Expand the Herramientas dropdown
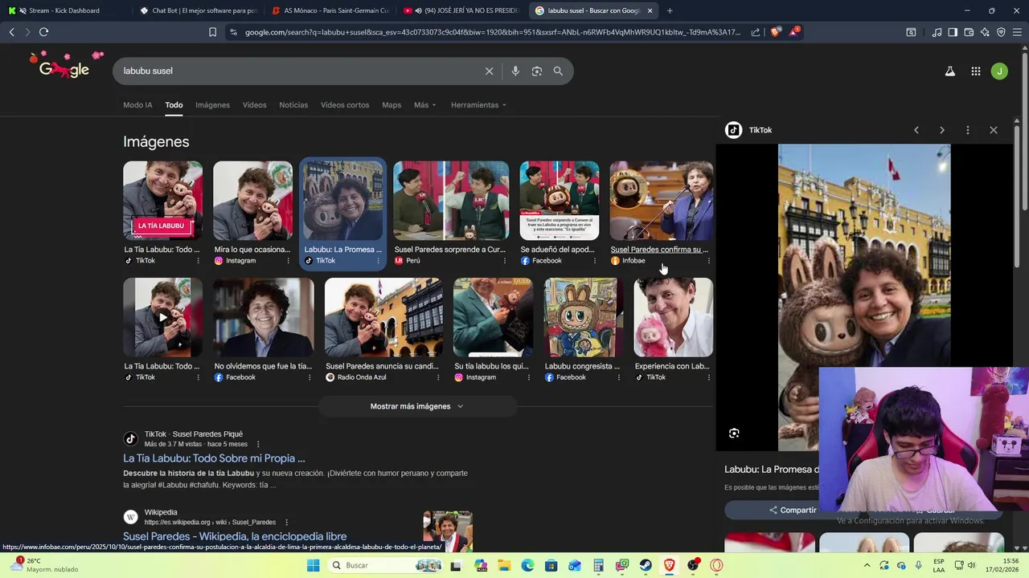Screen dimensions: 1029x578 pyautogui.click(x=479, y=105)
